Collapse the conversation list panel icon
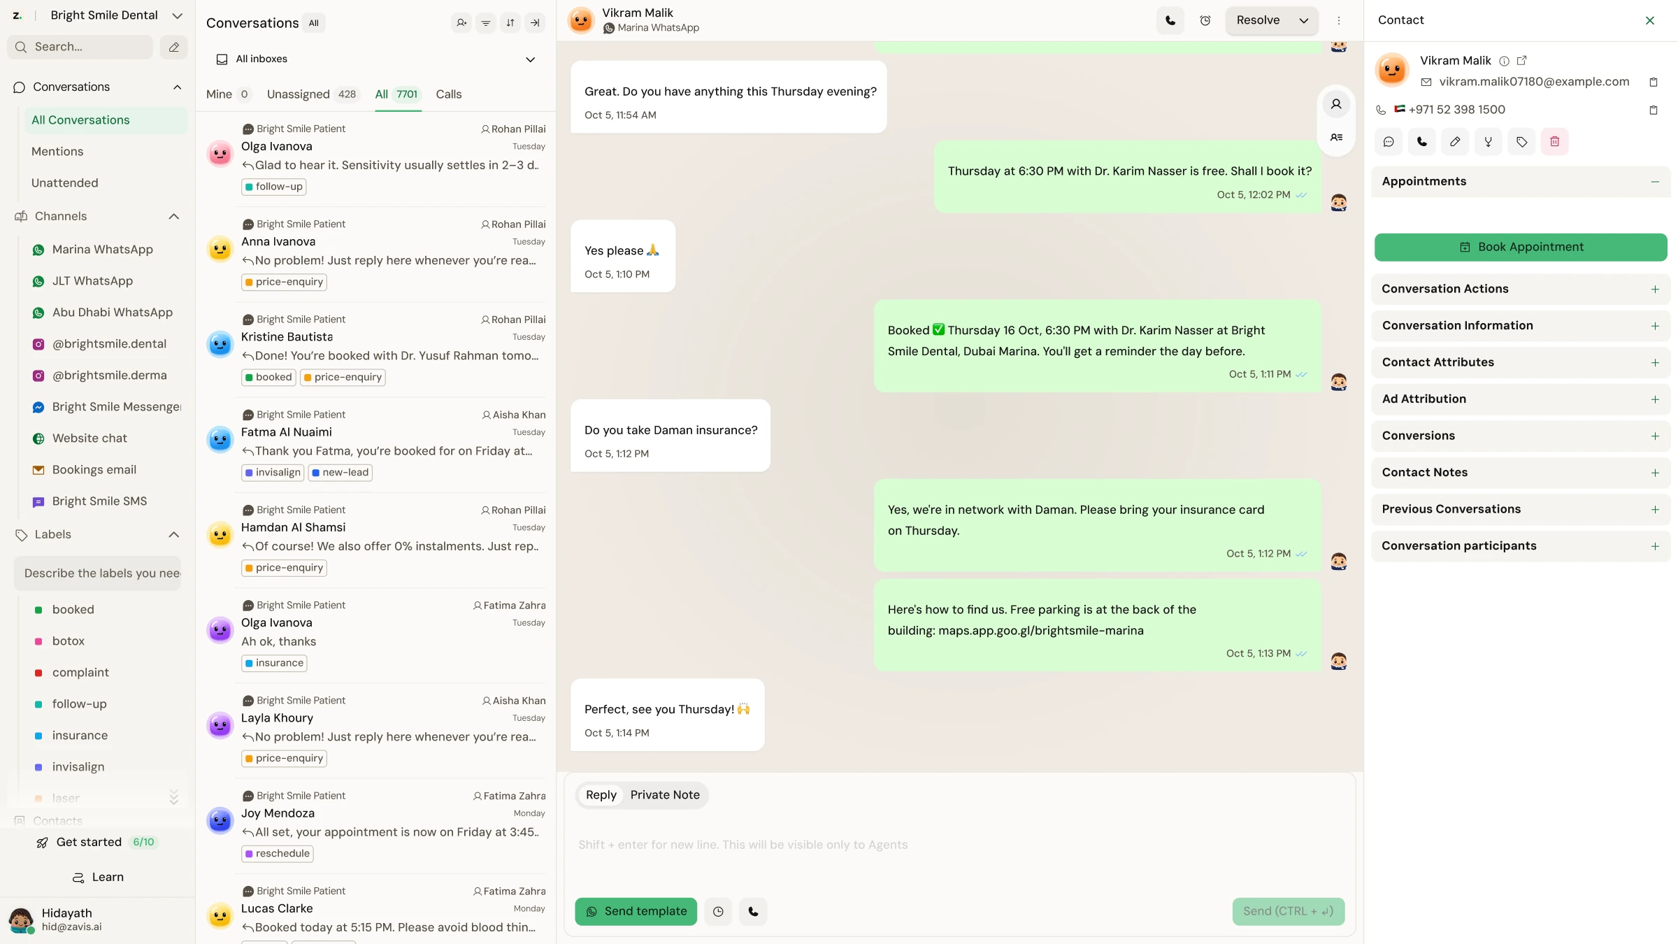The image size is (1678, 944). coord(535,23)
